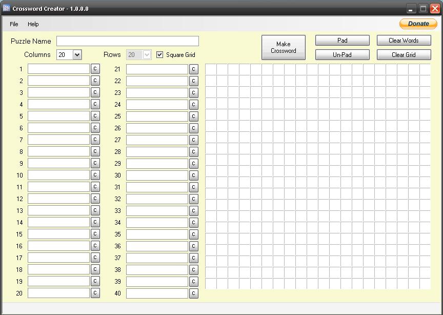Viewport: 443px width, 315px height.
Task: Click the Clear Words button
Action: 404,41
